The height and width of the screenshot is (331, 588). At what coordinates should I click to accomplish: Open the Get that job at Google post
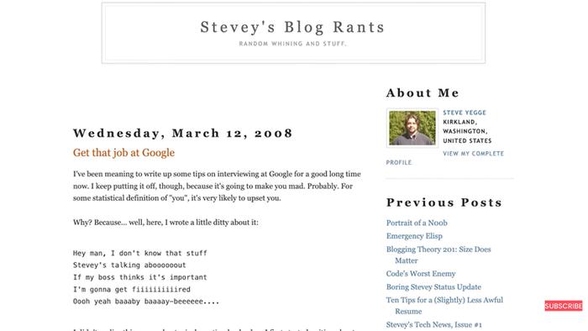123,153
